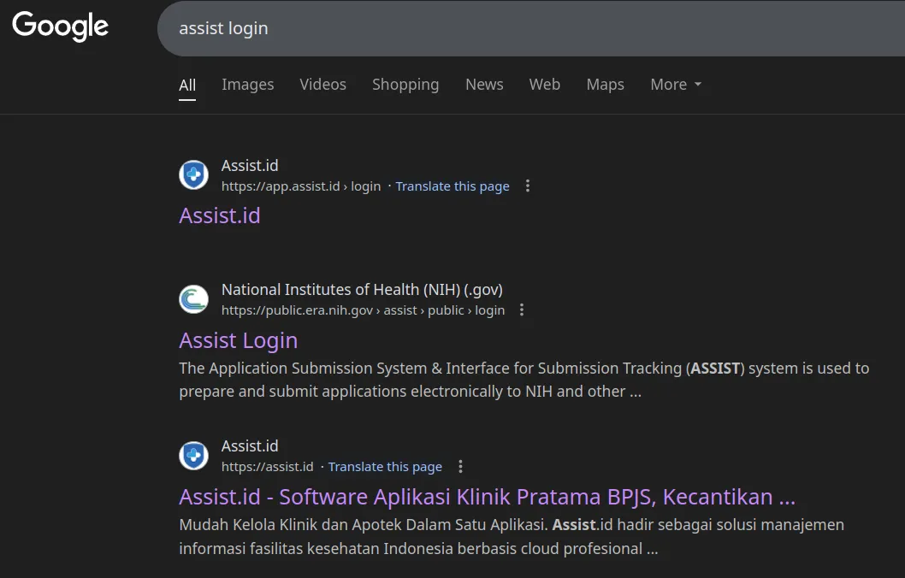
Task: Switch to the News tab
Action: tap(484, 85)
